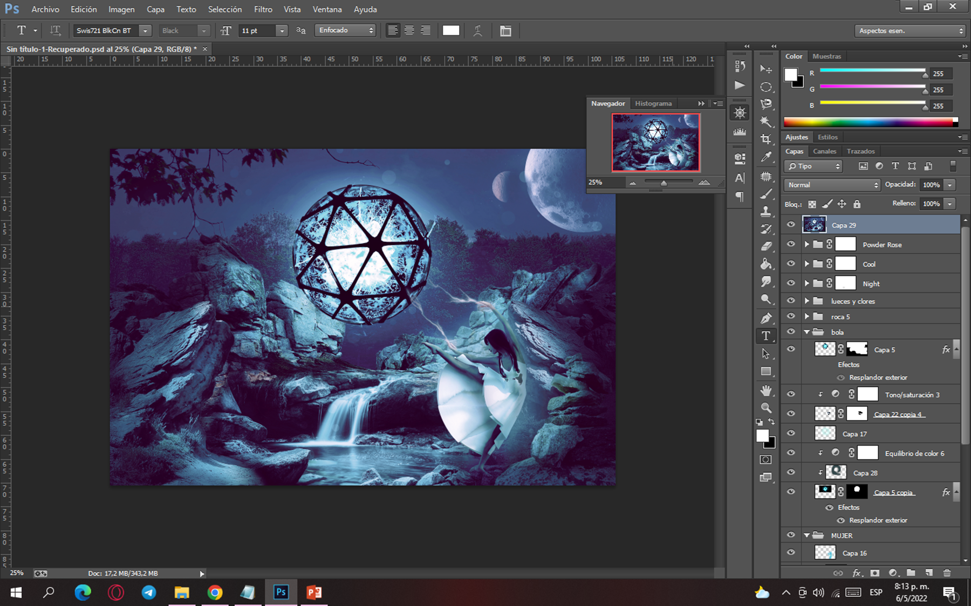Select the Dodge tool
The image size is (971, 606).
click(x=766, y=299)
